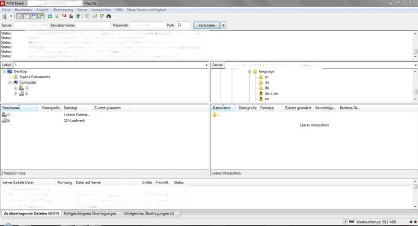
Task: Sort local list by Zuletzt geändert column
Action: [108, 108]
